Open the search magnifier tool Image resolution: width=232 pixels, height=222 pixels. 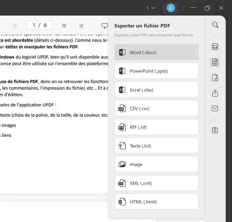(x=215, y=25)
